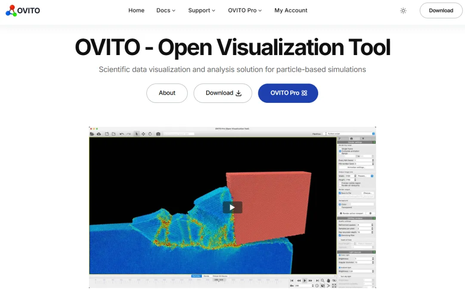Viewport: 465px width, 293px height.
Task: Click the hero Download button with arrow icon
Action: click(223, 93)
